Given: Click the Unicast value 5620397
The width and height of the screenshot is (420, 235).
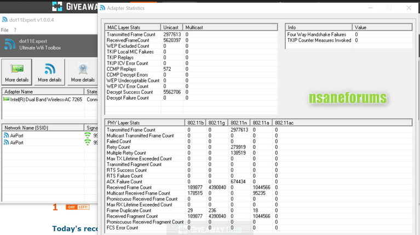Looking at the screenshot, I should (x=172, y=40).
